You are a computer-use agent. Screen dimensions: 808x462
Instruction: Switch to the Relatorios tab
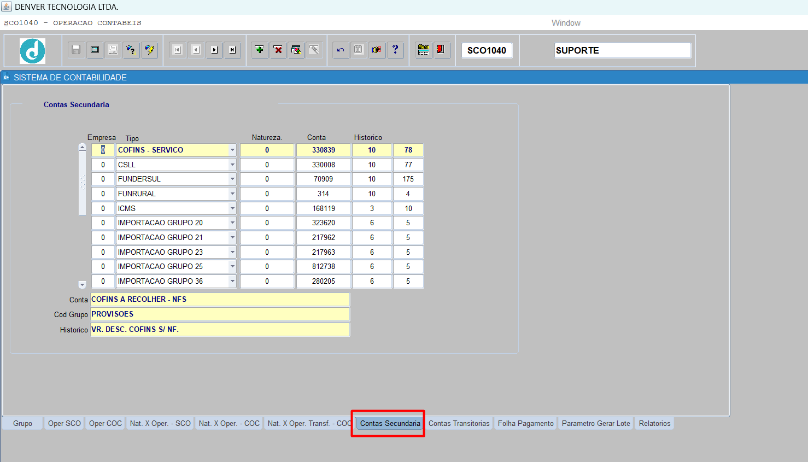coord(654,423)
